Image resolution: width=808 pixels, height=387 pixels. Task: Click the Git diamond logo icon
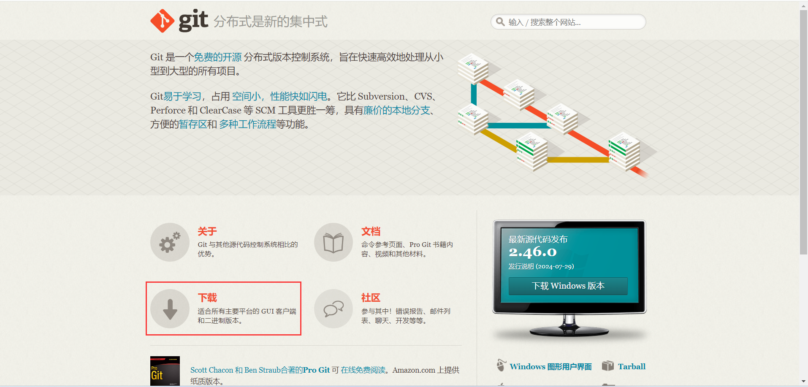coord(162,21)
